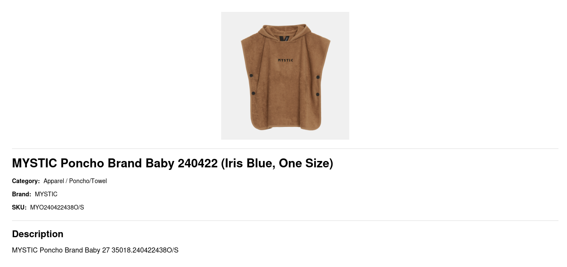The width and height of the screenshot is (567, 267).
Task: Select the description text with 35018 code
Action: pos(95,250)
